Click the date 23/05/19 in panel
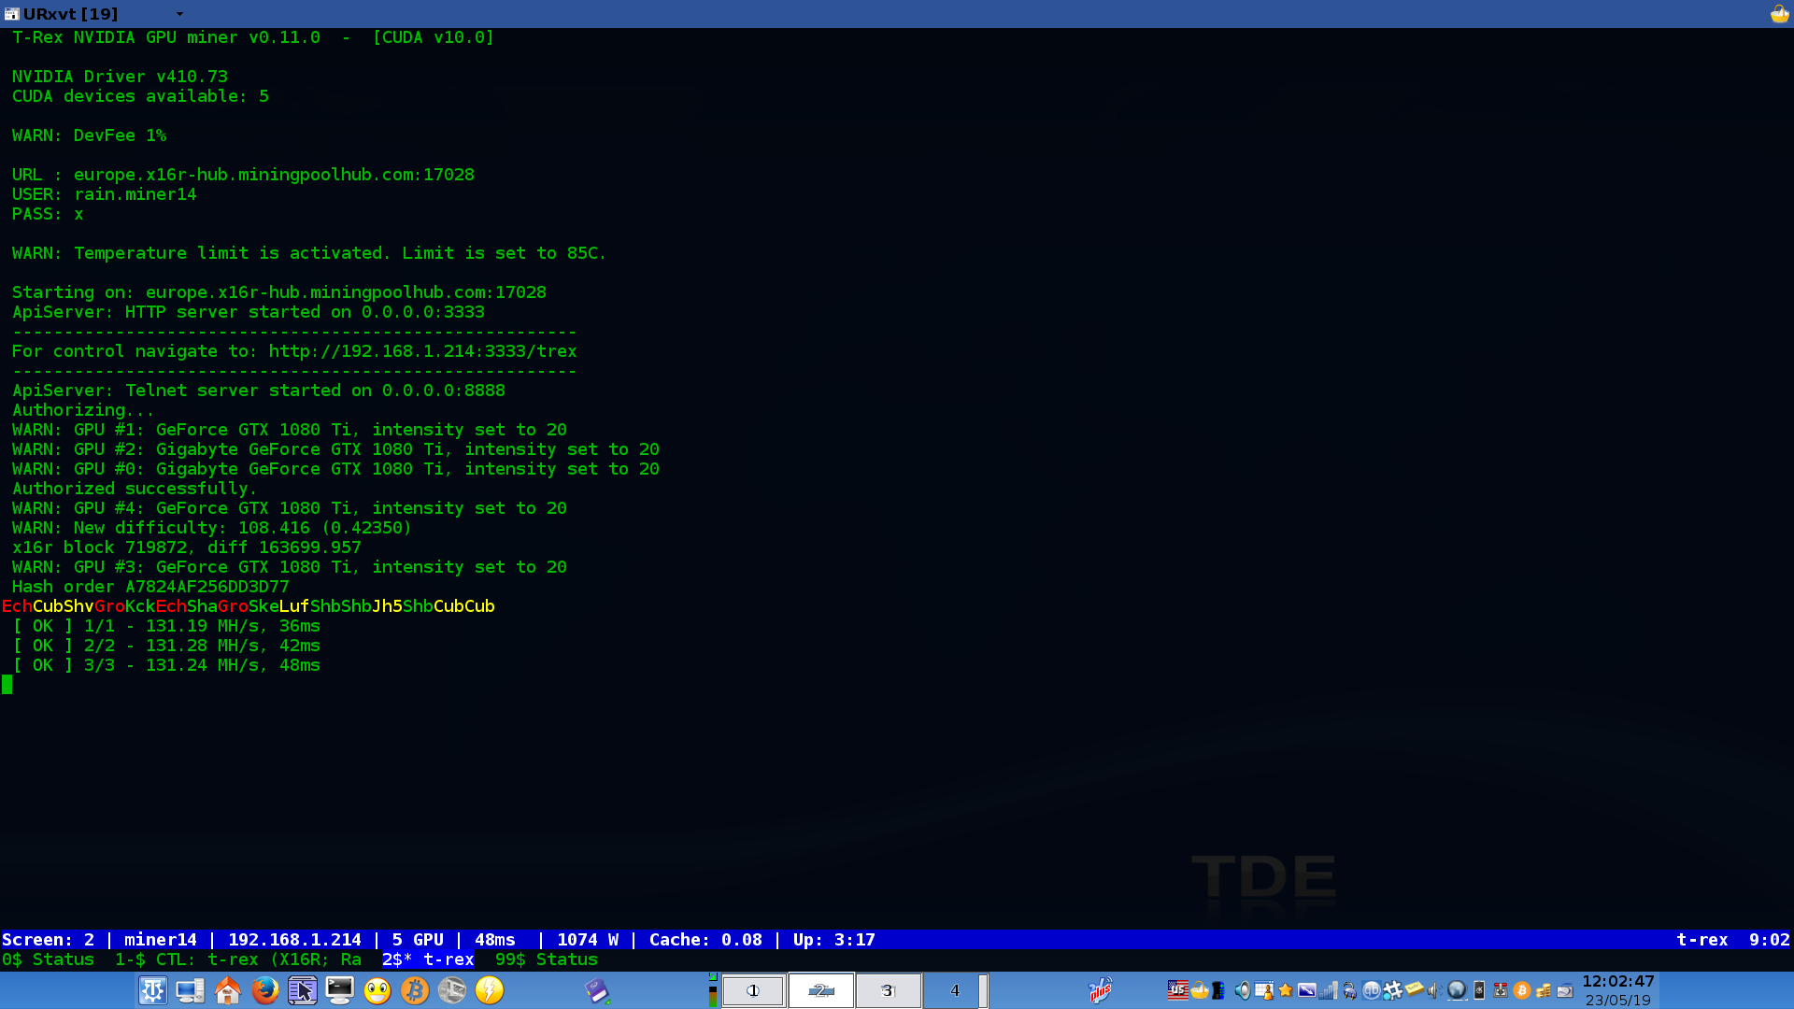1794x1009 pixels. point(1618,1001)
